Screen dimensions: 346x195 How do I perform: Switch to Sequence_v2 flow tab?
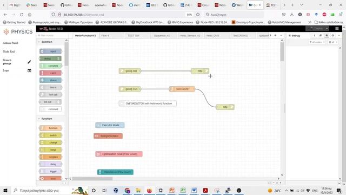pyautogui.click(x=164, y=36)
